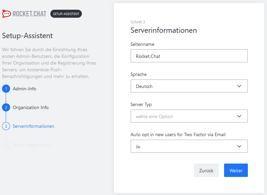
Task: Open the Serverinformationen step label
Action: coord(34,126)
